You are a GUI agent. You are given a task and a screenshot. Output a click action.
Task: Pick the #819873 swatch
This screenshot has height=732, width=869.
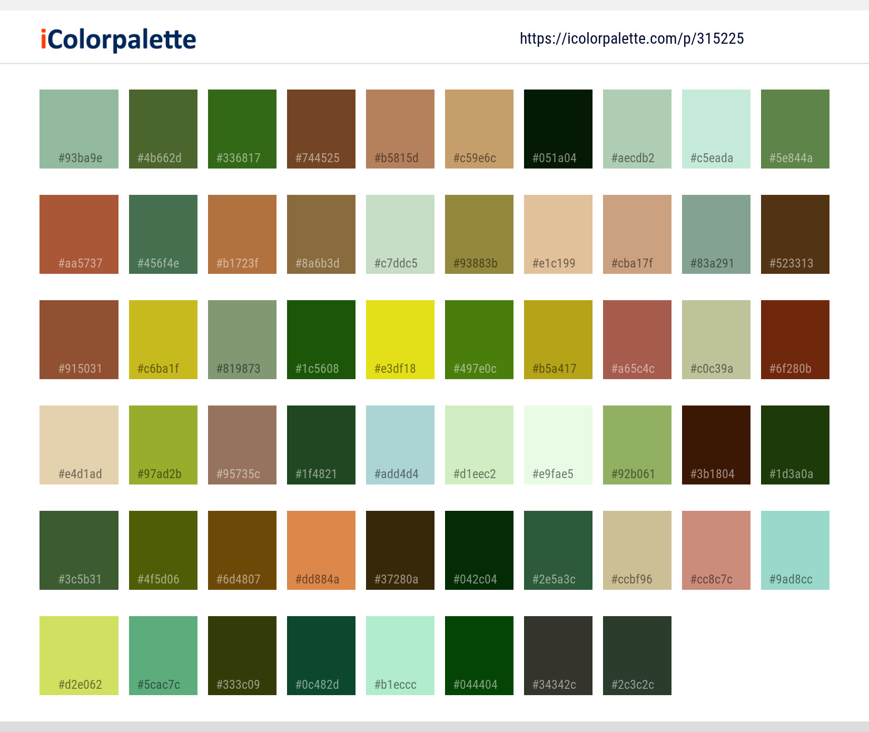coord(242,340)
